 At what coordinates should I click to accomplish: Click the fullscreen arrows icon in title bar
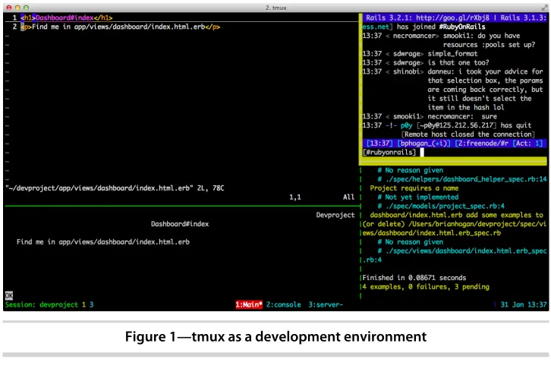pyautogui.click(x=544, y=8)
